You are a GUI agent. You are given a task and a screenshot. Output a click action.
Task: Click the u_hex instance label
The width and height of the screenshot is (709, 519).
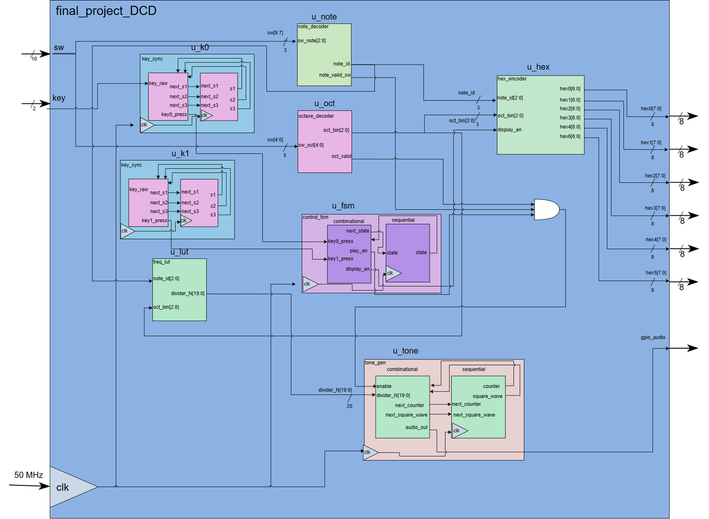[x=538, y=67]
